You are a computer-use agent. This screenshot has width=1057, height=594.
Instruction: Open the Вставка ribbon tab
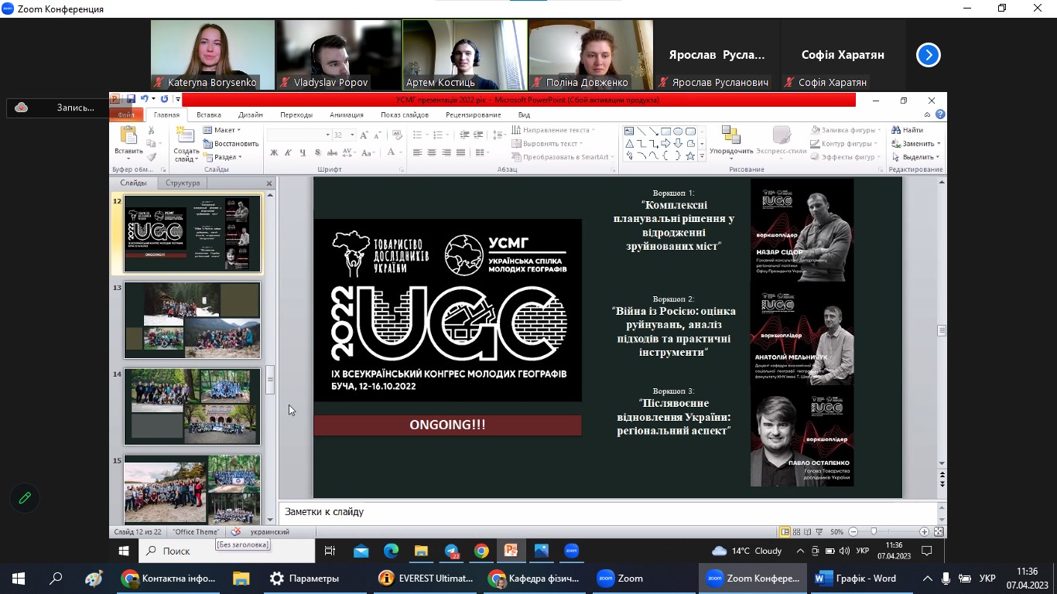point(209,114)
